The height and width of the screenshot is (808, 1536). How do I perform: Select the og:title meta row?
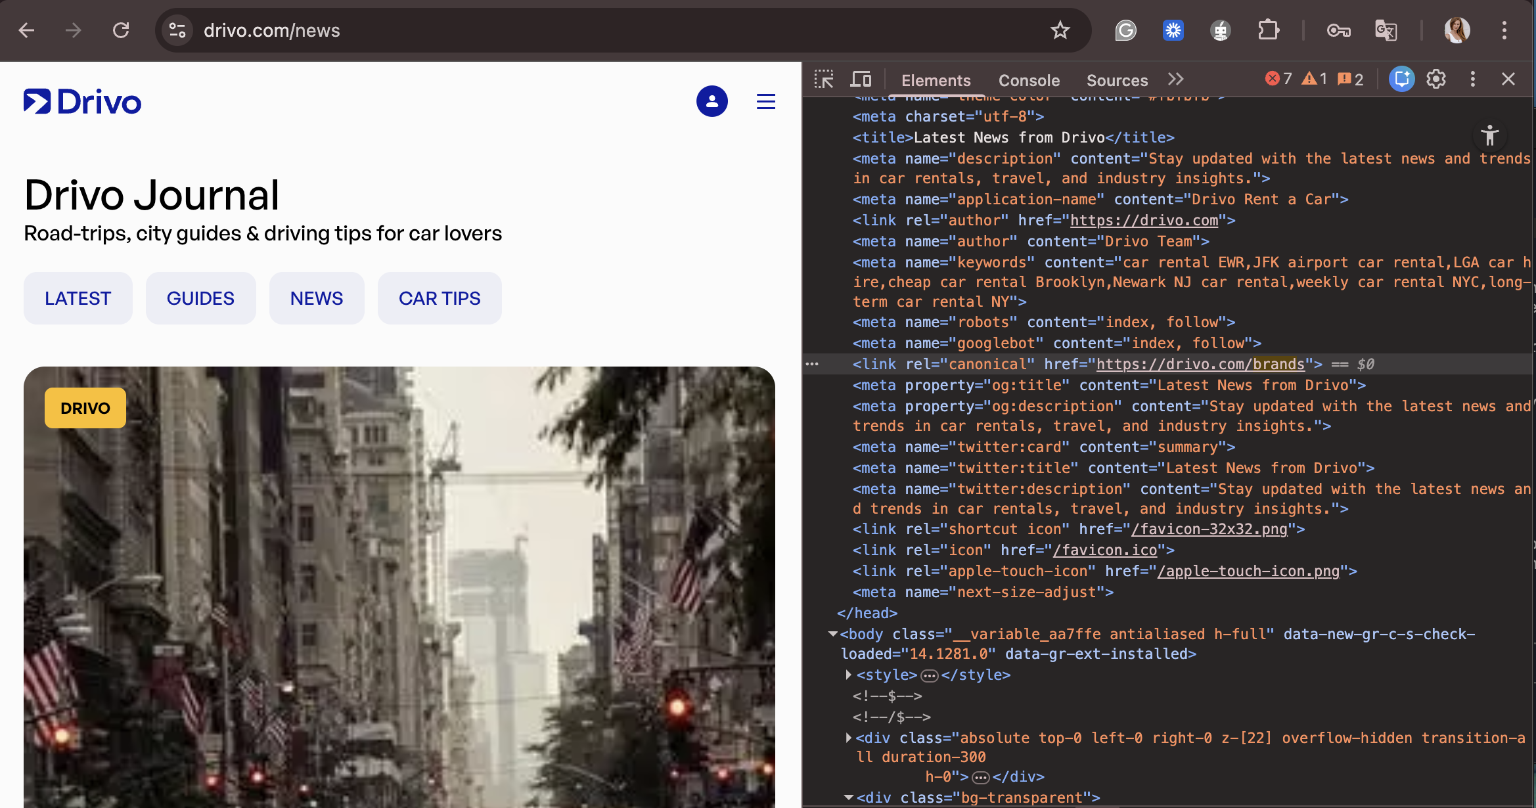point(1167,385)
